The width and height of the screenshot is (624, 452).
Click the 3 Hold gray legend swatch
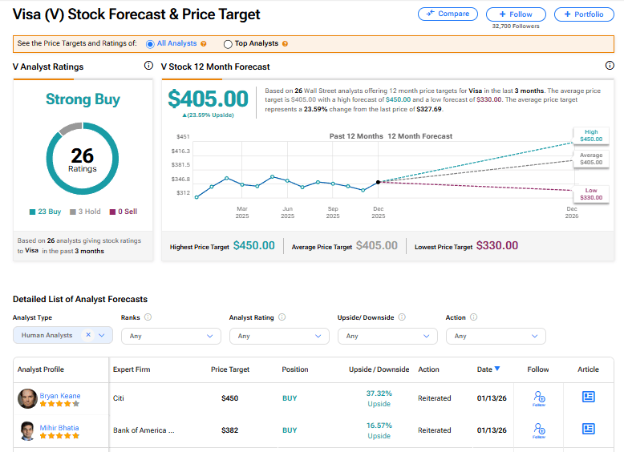pos(73,212)
